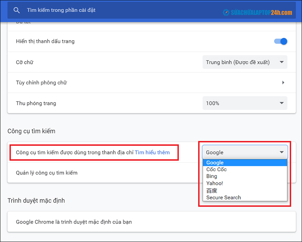This screenshot has width=302, height=242.
Task: Click the Công cụ tìm kiếm heading
Action: (31, 131)
